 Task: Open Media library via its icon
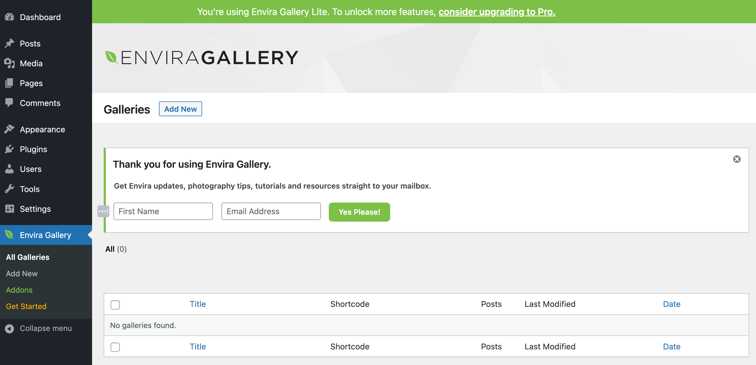pos(10,63)
